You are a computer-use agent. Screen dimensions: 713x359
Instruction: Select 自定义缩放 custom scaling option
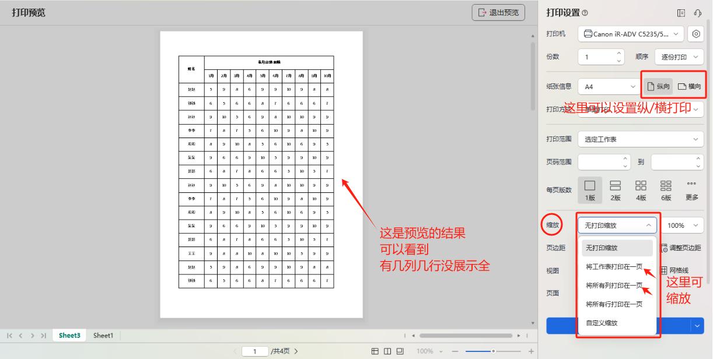617,323
